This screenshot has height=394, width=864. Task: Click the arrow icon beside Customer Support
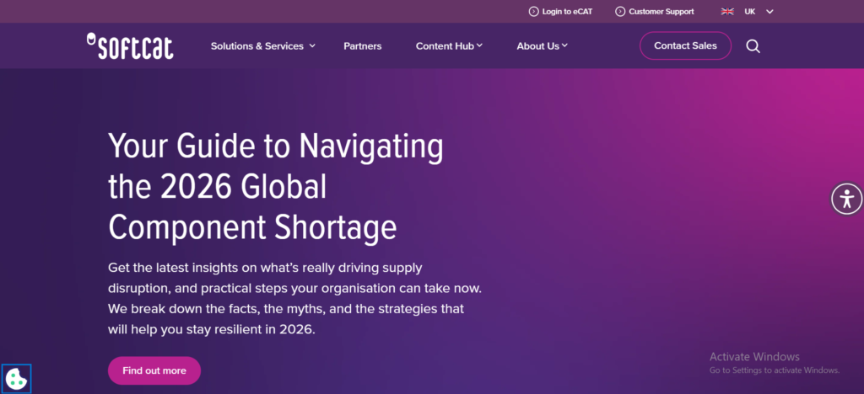click(620, 12)
